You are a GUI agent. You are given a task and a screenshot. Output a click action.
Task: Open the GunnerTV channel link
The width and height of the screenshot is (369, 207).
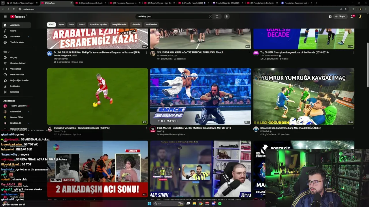pyautogui.click(x=58, y=131)
